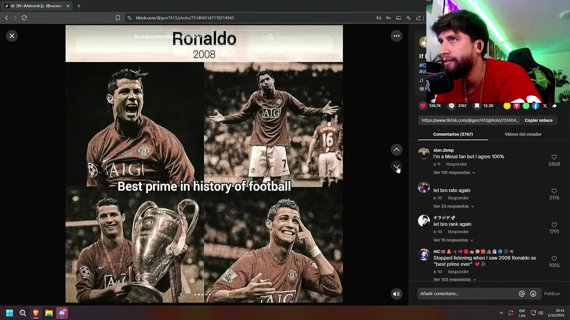Open the three-dots more options menu
Viewport: 570px width, 320px height.
396,36
